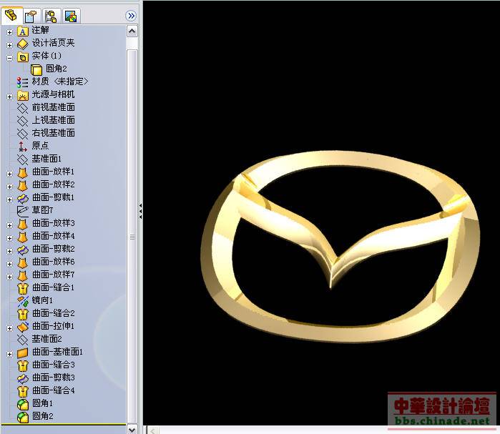Viewport: 500px width, 434px height.
Task: Click the 曲面-拉伸1 extrude icon
Action: (x=23, y=327)
